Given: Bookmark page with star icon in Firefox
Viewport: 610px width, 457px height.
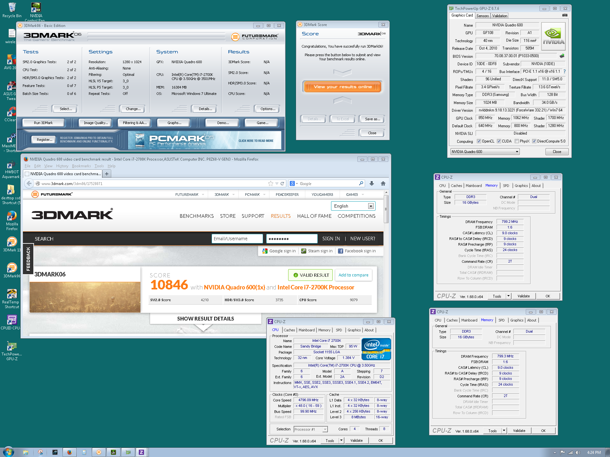Looking at the screenshot, I should click(270, 183).
